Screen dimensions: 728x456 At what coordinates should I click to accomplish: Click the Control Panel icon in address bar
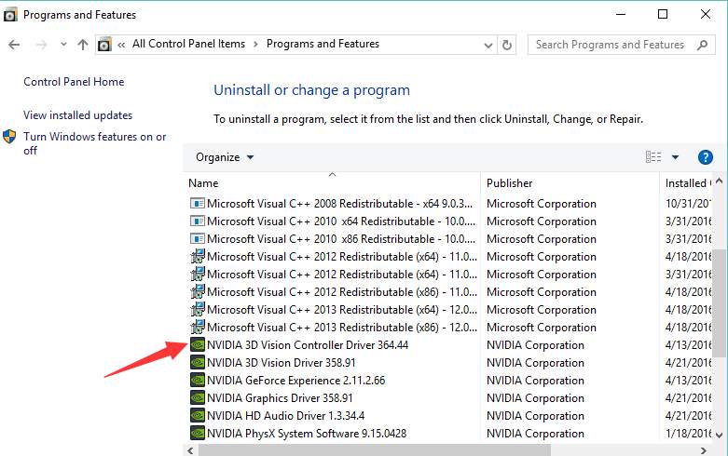[x=104, y=45]
